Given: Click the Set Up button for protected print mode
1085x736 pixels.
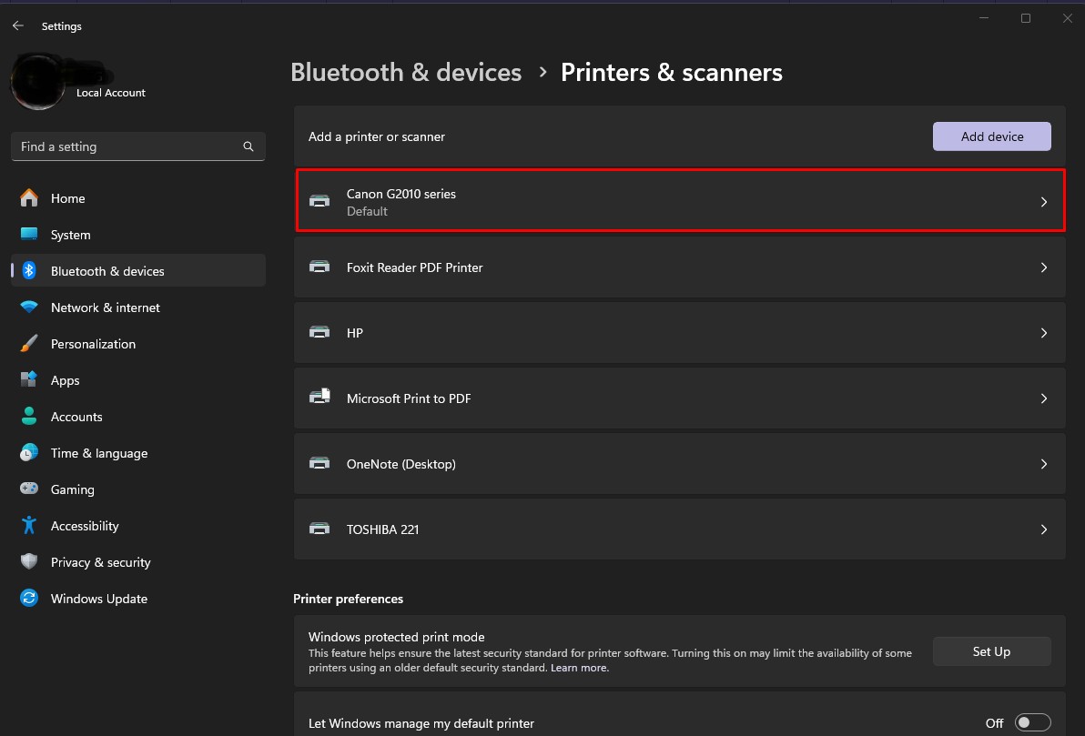Looking at the screenshot, I should [991, 650].
